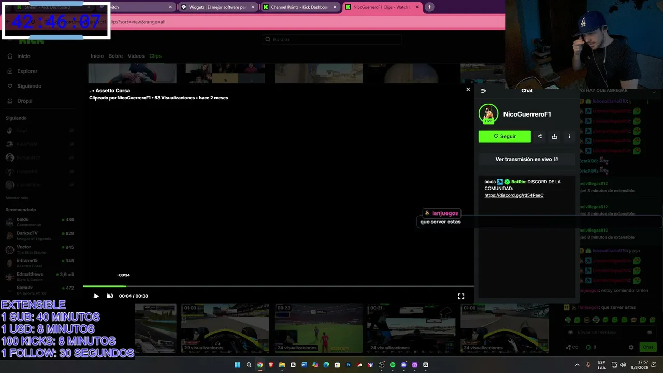Viewport: 663px width, 373px height.
Task: Open a new browser tab
Action: [429, 7]
